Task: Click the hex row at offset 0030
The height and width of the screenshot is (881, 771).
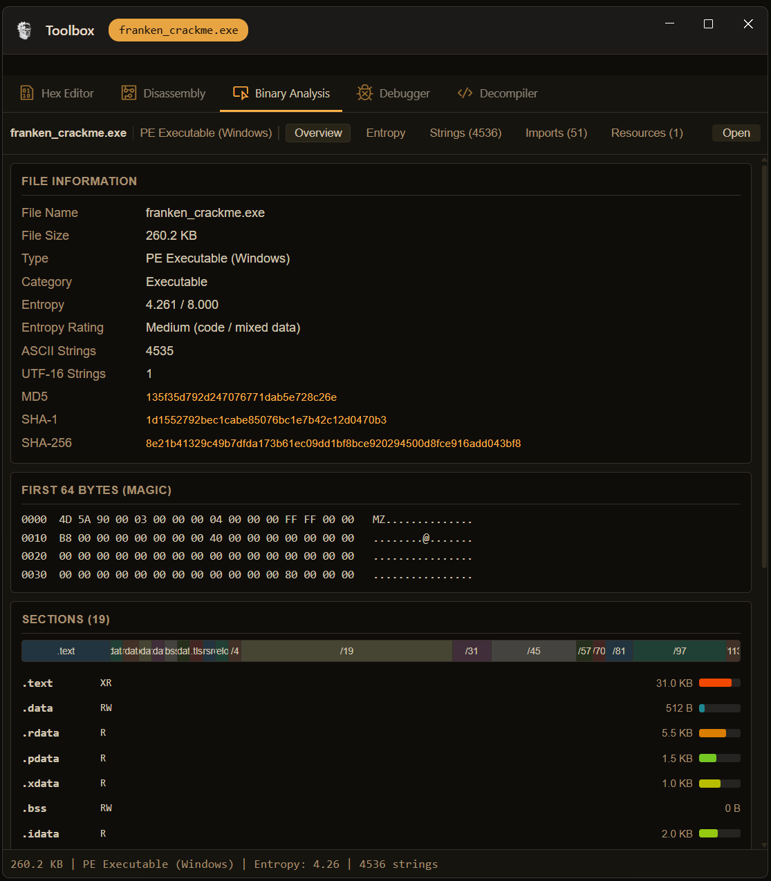Action: click(x=247, y=575)
